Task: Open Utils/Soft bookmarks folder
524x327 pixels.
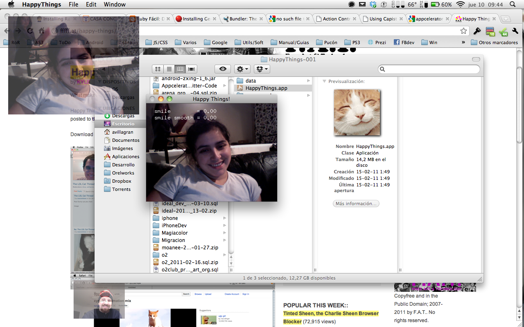Action: pos(248,42)
